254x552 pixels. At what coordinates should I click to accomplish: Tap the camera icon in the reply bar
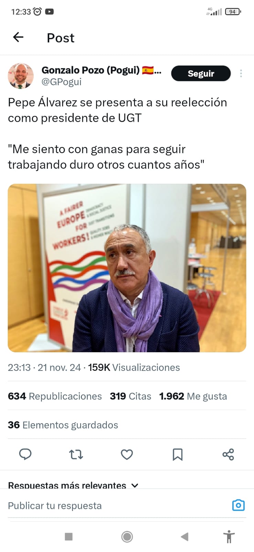tap(239, 505)
